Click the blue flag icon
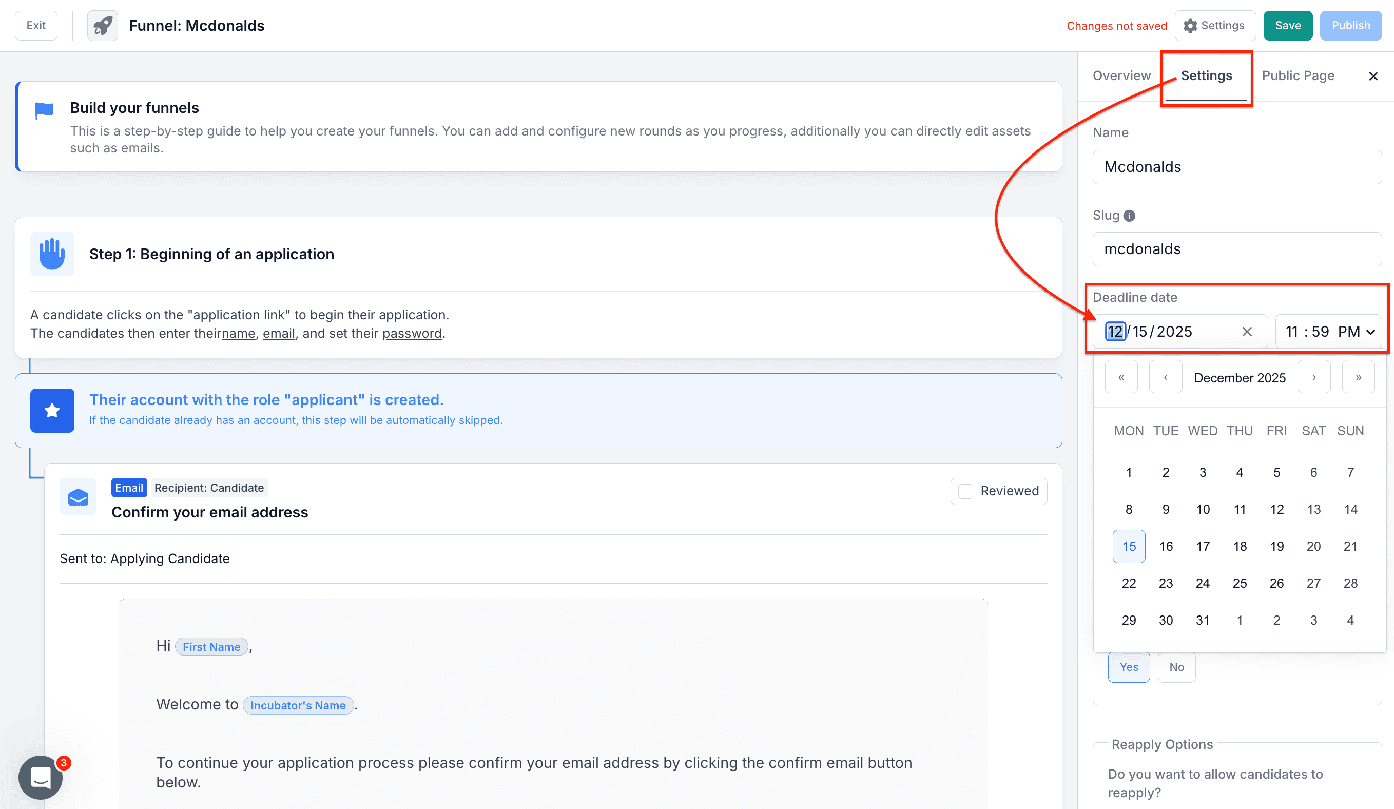1394x809 pixels. click(44, 110)
